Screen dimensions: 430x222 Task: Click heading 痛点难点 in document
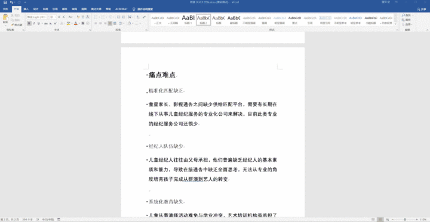click(162, 75)
